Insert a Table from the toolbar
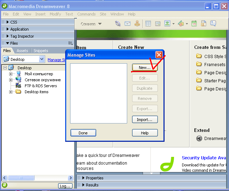The image size is (229, 191). pos(148,24)
